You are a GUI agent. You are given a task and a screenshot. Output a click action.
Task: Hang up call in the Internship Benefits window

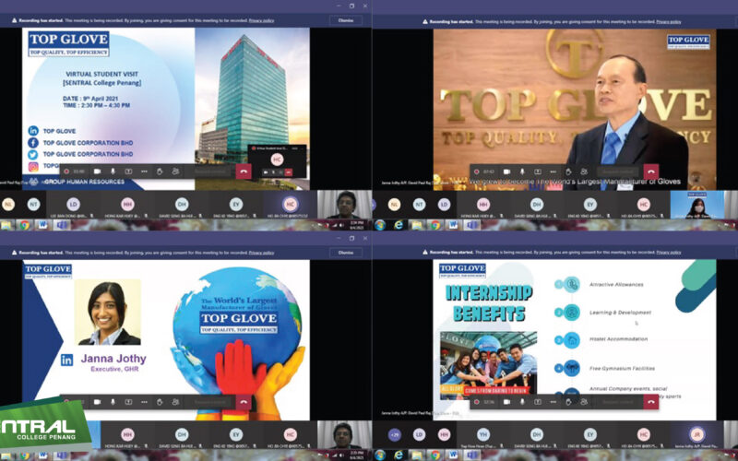click(651, 402)
